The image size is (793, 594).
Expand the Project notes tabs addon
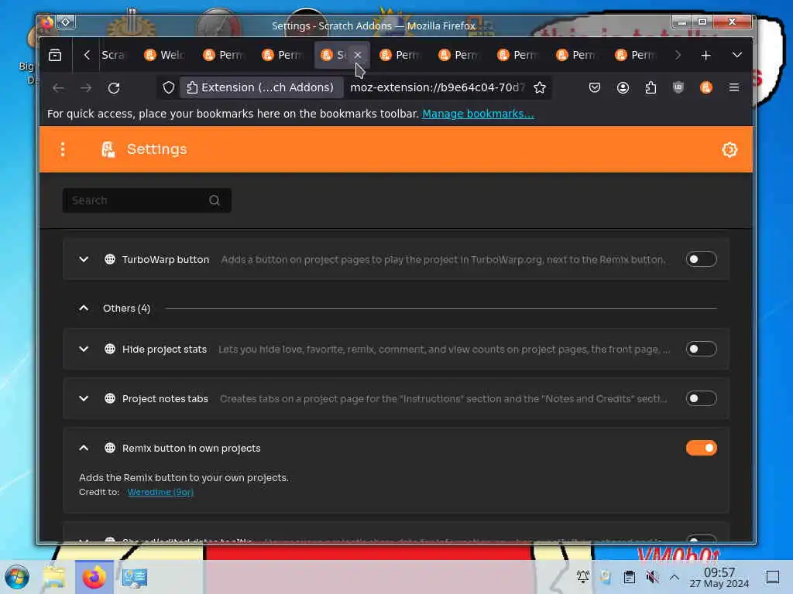84,398
